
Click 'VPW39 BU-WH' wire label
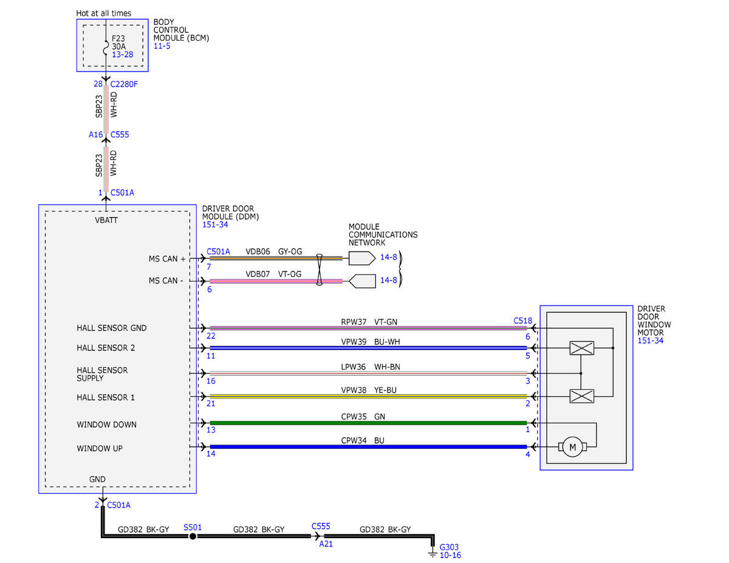click(x=371, y=342)
